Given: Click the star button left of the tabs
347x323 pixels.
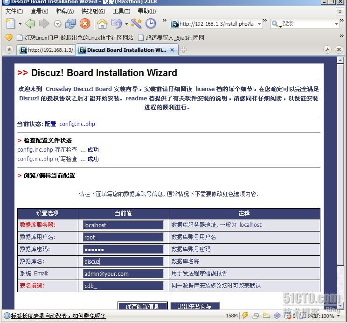Looking at the screenshot, I should pos(9,49).
